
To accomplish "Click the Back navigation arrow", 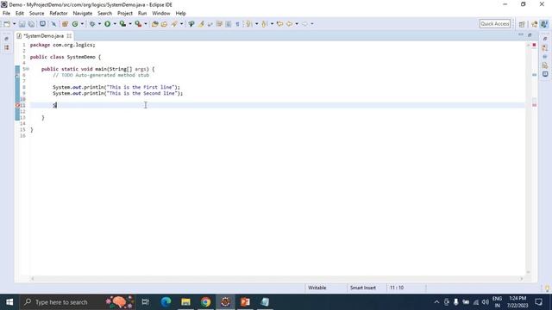I will coord(290,24).
